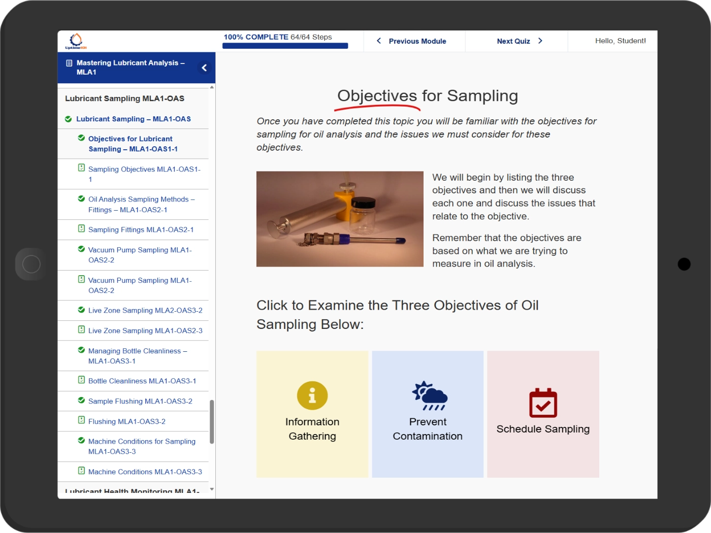Click quiz icon beside Flushing MLA1-OAS3-2
711x533 pixels.
[81, 420]
